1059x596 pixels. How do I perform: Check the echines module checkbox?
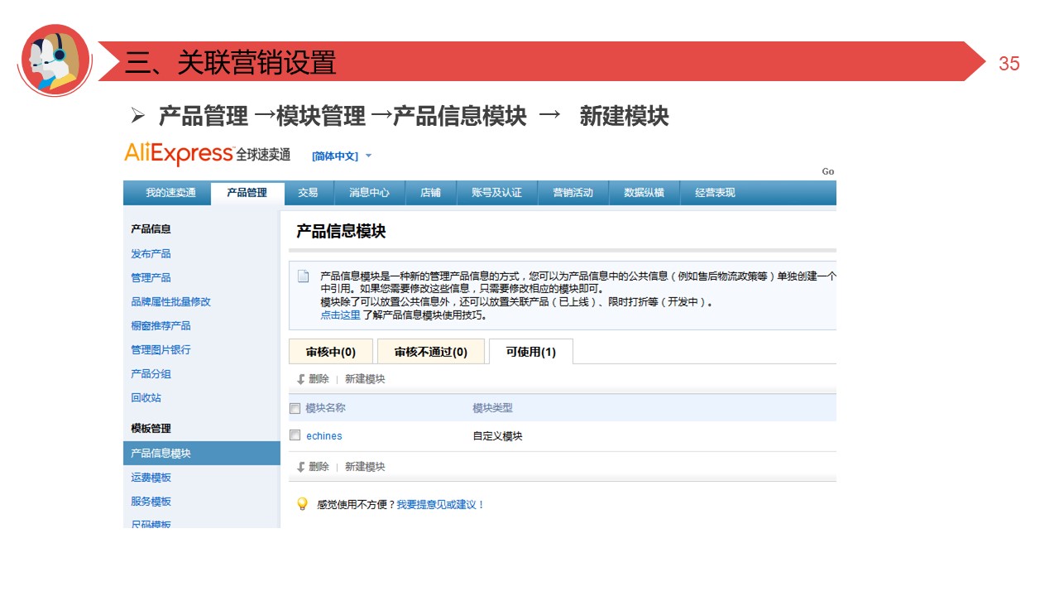295,435
